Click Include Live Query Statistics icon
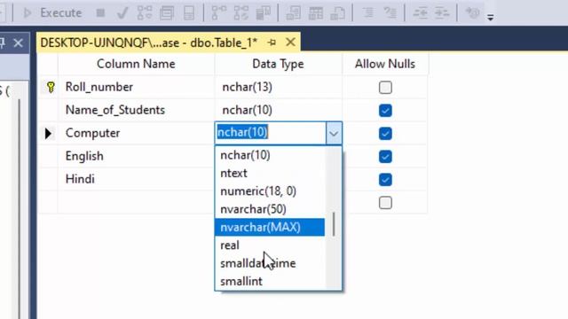The image size is (568, 319). tap(241, 13)
